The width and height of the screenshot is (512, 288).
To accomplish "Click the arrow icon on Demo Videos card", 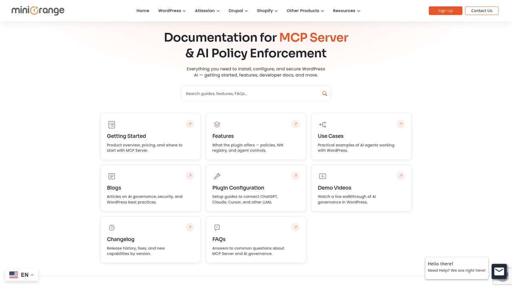I will (400, 176).
